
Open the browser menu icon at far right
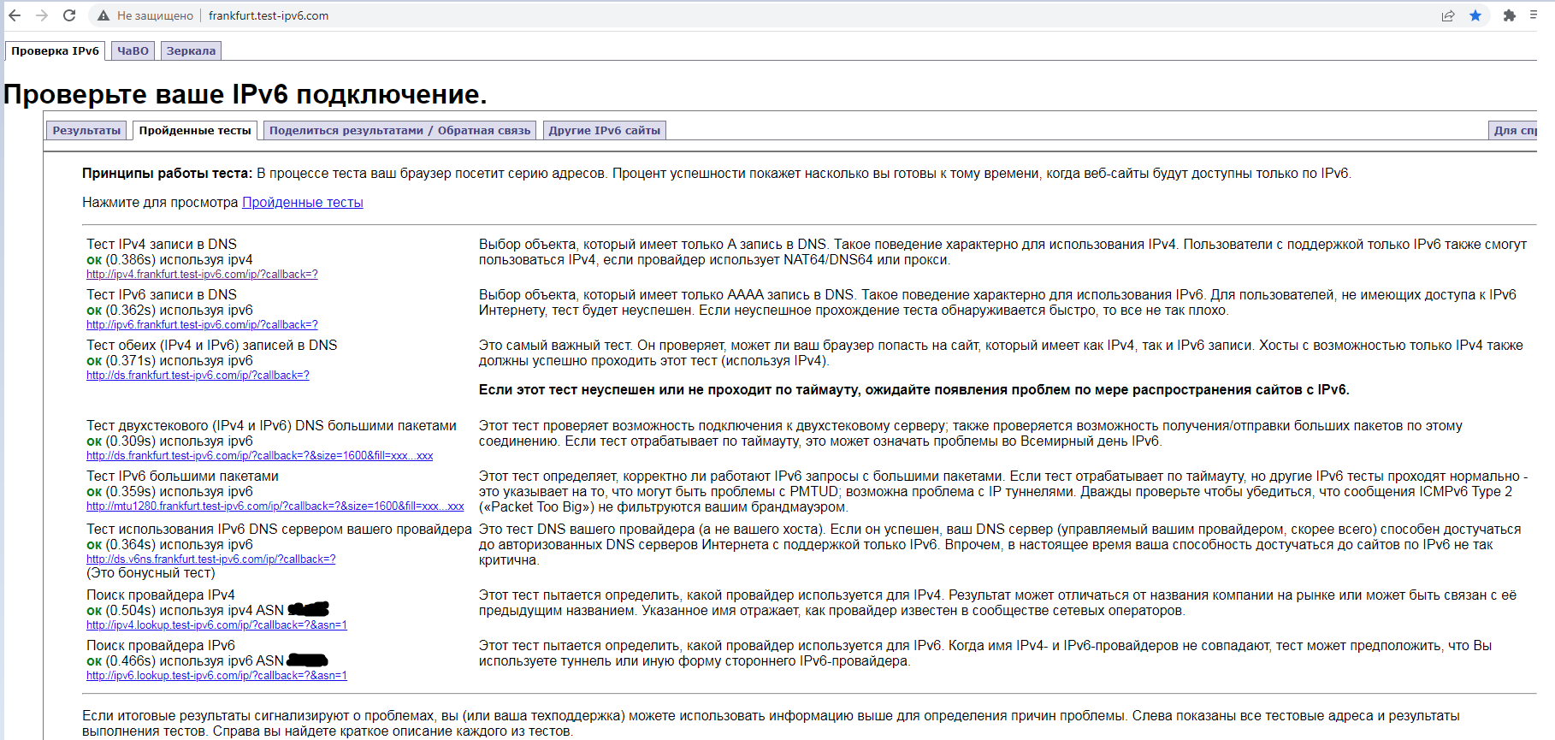tap(1534, 15)
